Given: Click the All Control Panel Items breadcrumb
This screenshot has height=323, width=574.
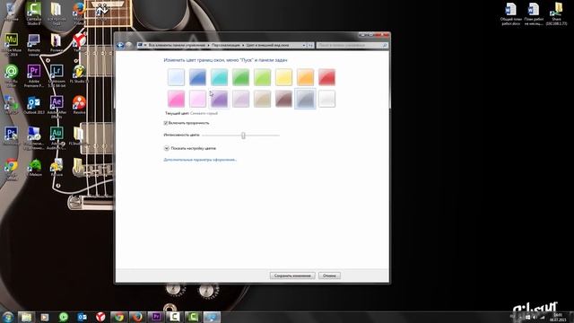Looking at the screenshot, I should click(177, 45).
